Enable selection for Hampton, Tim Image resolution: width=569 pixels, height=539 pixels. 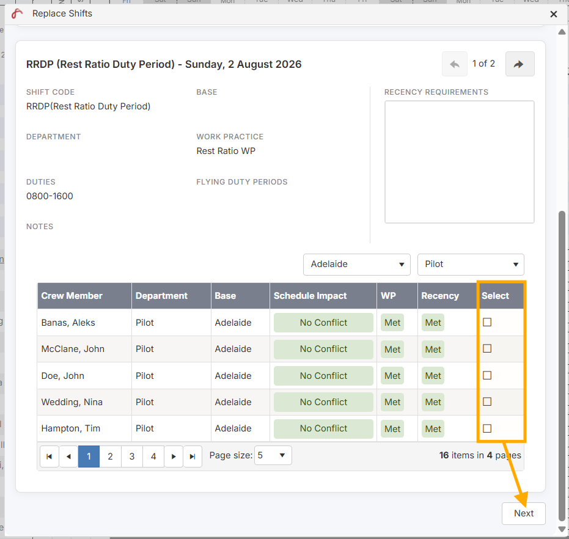click(487, 428)
